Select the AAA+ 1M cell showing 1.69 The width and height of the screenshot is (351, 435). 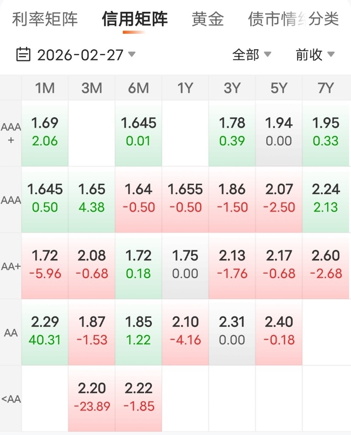[45, 132]
